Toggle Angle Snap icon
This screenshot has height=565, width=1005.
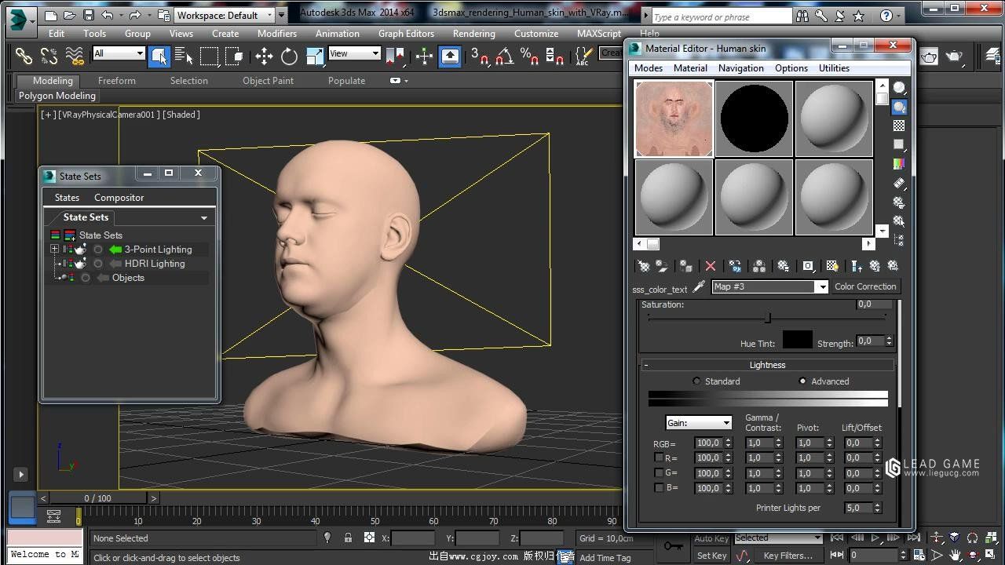(505, 56)
